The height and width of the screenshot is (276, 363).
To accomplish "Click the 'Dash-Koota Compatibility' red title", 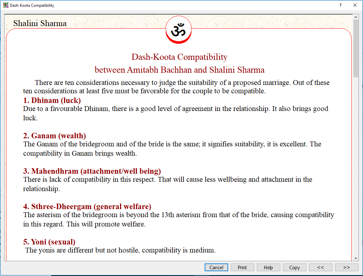I will point(180,57).
